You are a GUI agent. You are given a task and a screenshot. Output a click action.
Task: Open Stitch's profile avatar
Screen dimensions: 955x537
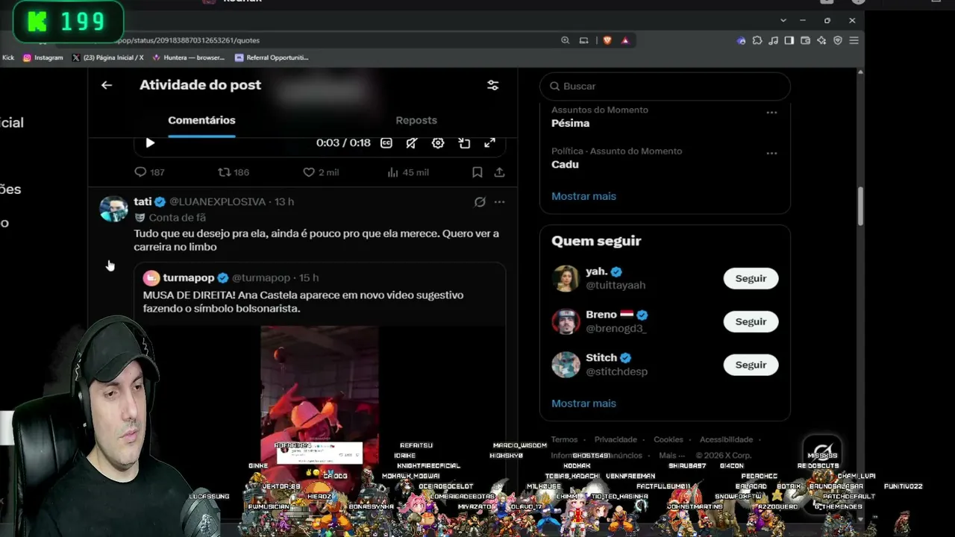tap(566, 365)
